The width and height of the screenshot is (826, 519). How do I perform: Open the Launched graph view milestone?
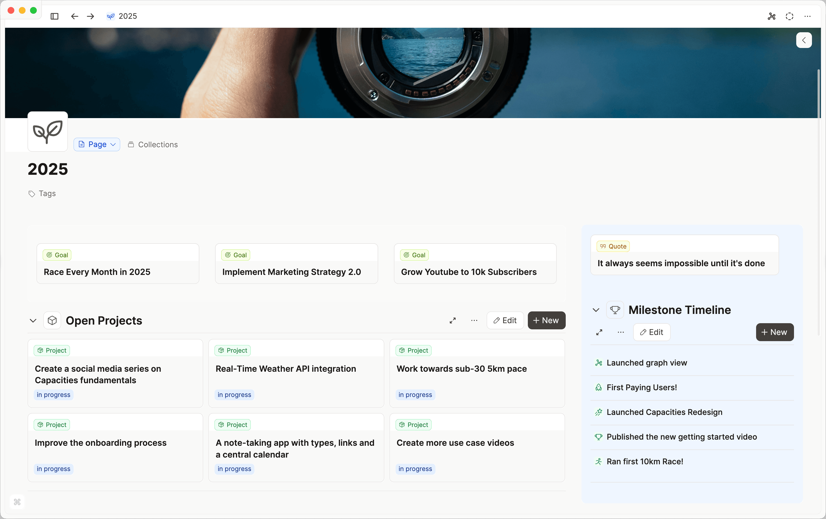click(647, 363)
